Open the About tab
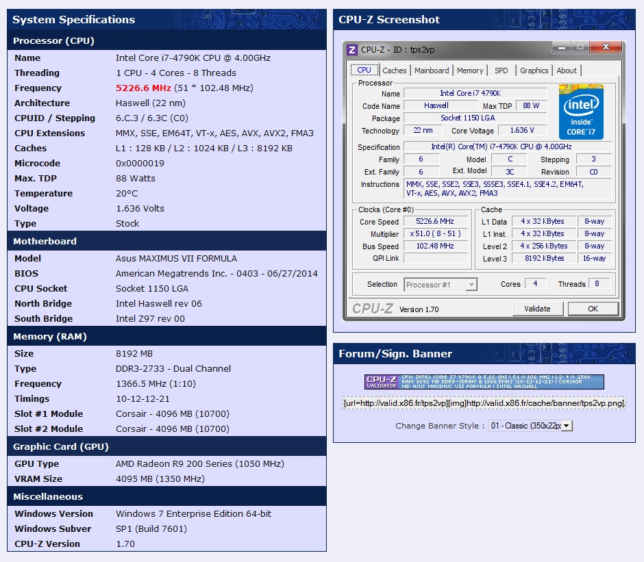This screenshot has width=644, height=562. coord(567,71)
